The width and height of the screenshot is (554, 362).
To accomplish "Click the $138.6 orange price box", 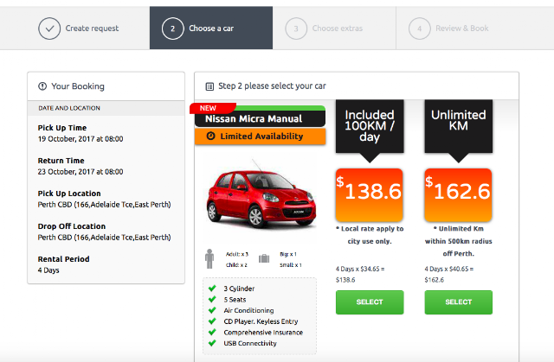I will (370, 192).
